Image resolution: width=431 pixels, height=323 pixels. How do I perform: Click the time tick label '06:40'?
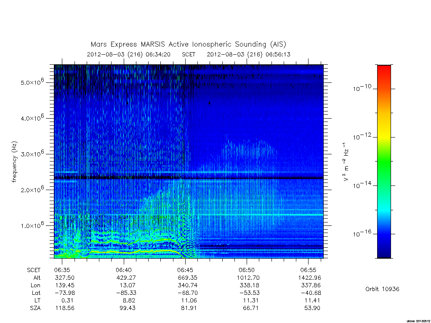point(124,270)
